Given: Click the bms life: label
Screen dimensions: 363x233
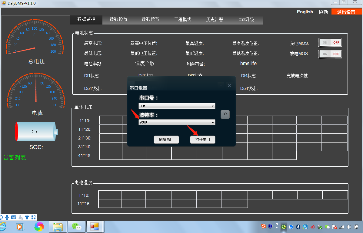Looking at the screenshot, I should coord(249,63).
